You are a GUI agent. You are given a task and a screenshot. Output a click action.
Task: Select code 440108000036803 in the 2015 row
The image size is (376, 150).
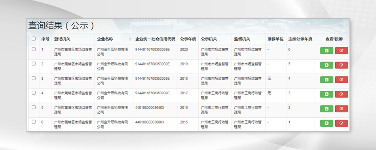click(150, 122)
